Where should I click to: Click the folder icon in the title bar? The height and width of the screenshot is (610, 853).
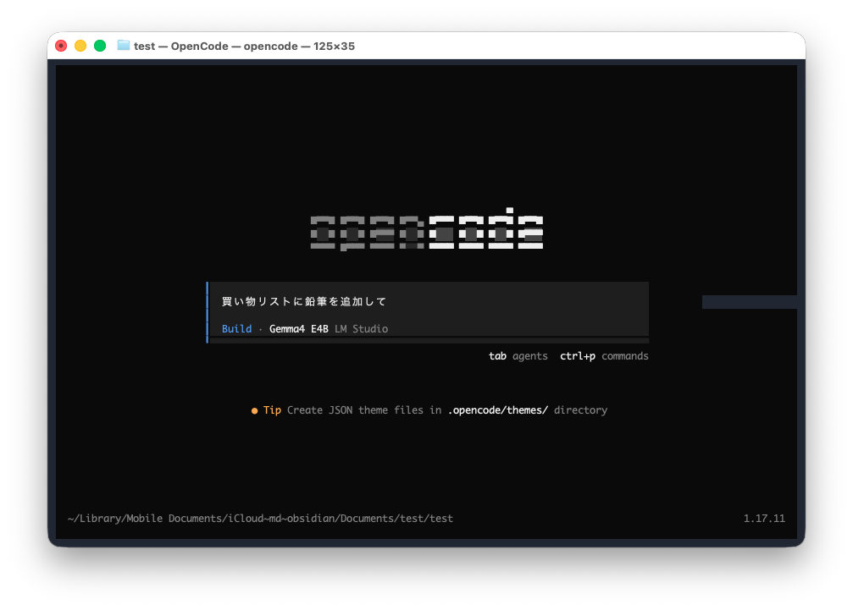(124, 46)
